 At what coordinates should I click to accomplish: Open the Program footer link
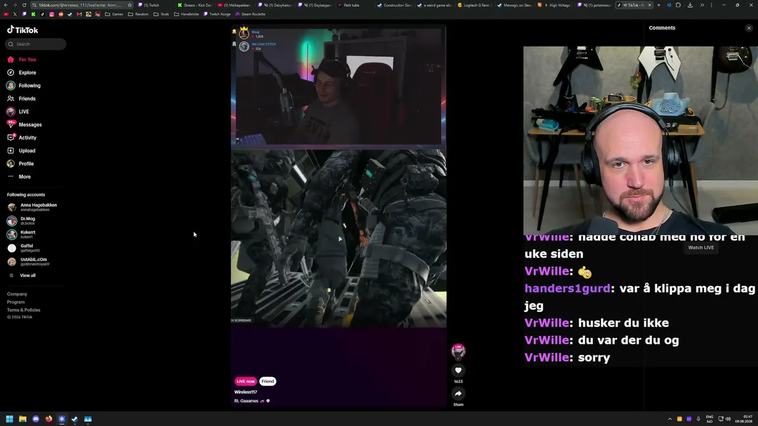pos(16,302)
